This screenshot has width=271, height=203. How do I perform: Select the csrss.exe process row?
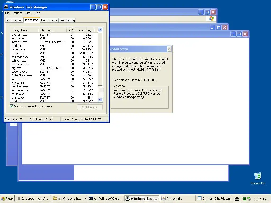[54, 94]
